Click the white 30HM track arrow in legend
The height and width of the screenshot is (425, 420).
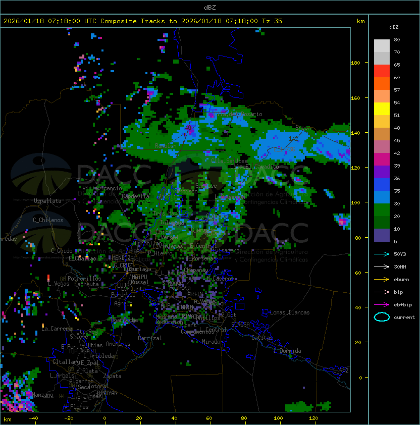pos(382,267)
